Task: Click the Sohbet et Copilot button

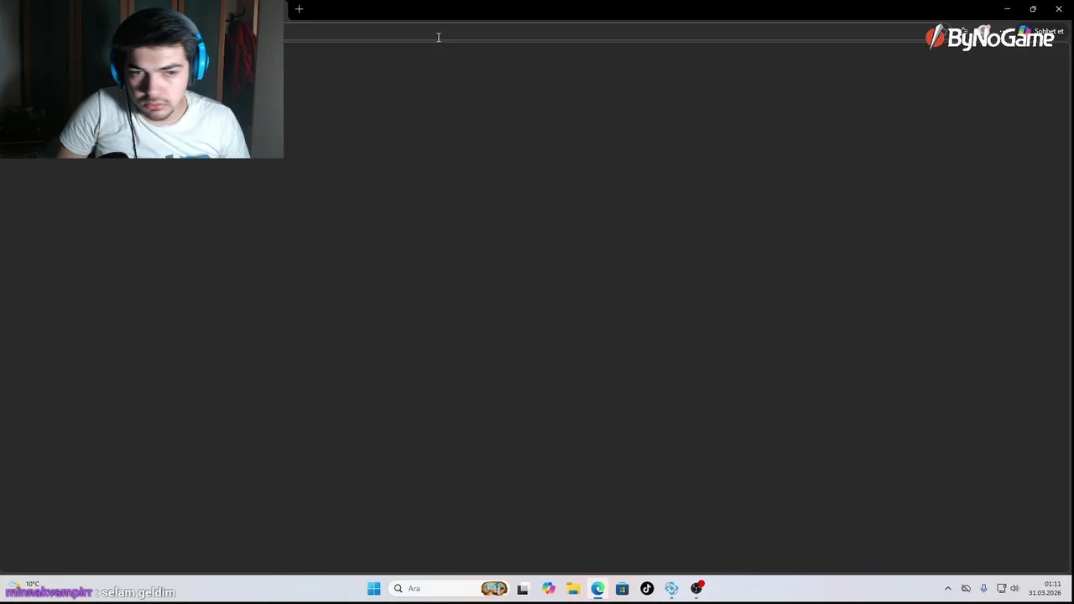Action: [x=1040, y=32]
